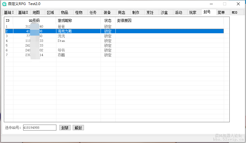The width and height of the screenshot is (246, 143).
Task: Minimize the 自定义RPG window
Action: [211, 4]
